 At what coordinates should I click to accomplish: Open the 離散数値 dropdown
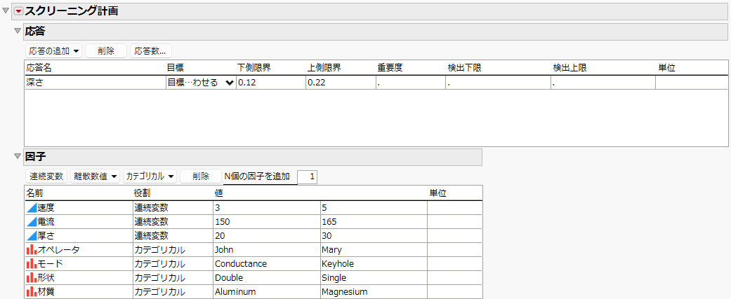(x=95, y=176)
